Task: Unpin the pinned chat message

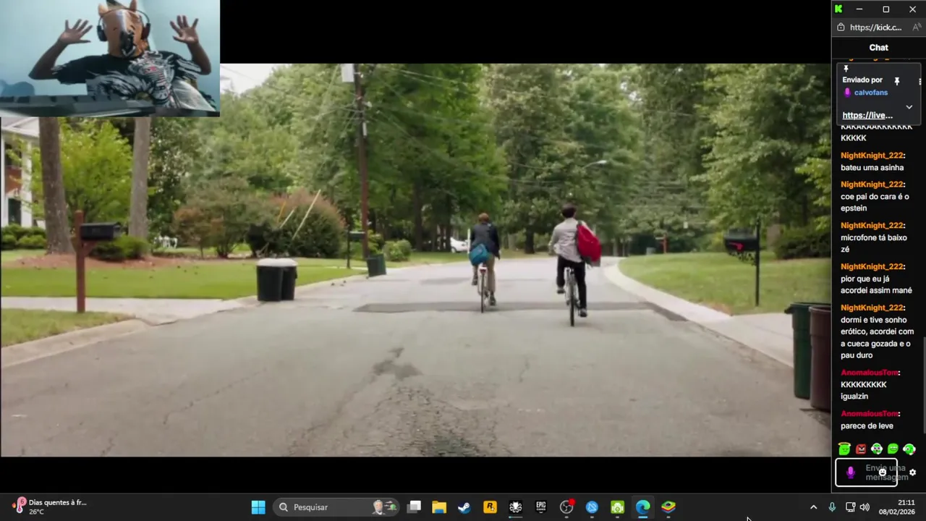Action: [897, 81]
